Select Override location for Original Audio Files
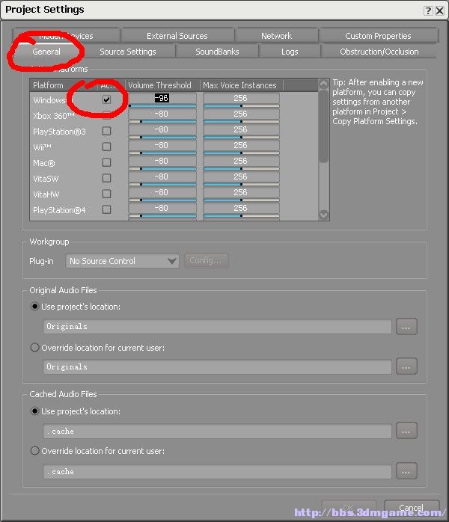The image size is (449, 522). 34,348
